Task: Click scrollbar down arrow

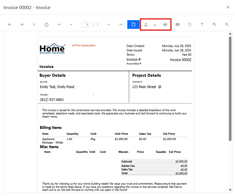Action: (230, 190)
